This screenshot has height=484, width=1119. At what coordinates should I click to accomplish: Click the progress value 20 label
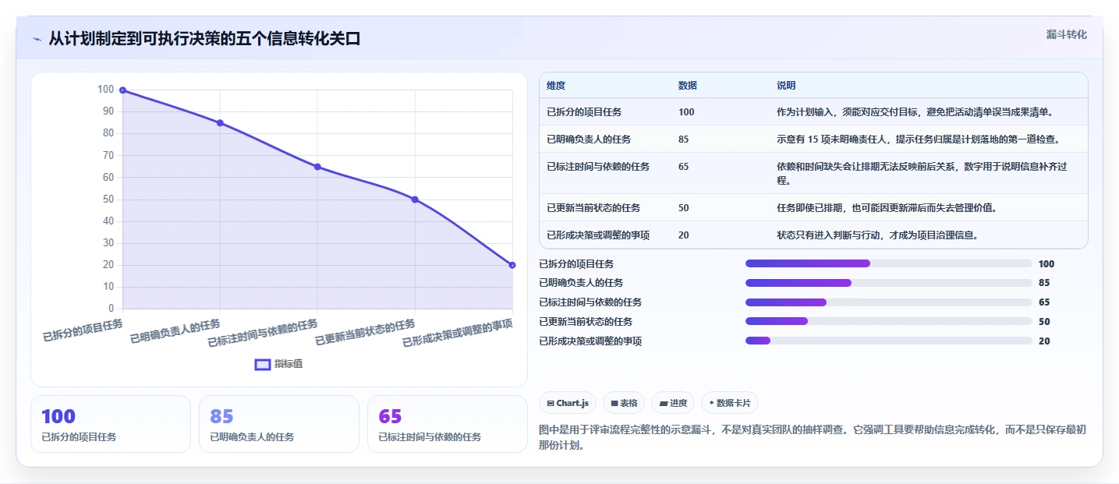[x=1044, y=341]
